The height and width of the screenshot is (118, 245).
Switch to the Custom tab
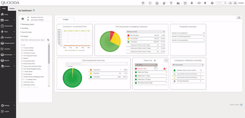pos(12,9)
